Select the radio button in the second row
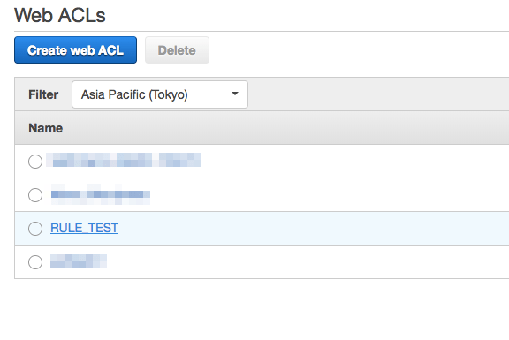509x340 pixels. pos(35,195)
